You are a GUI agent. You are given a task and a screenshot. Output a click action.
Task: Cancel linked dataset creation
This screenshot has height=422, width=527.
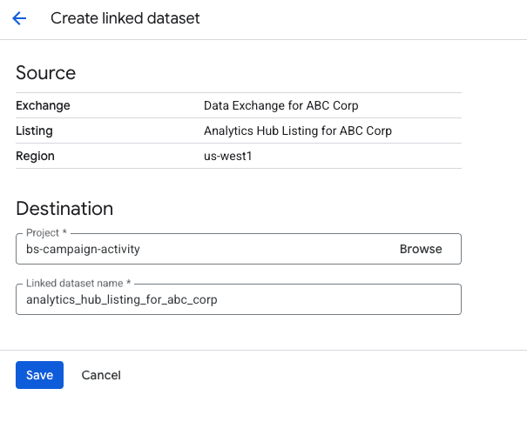tap(101, 375)
